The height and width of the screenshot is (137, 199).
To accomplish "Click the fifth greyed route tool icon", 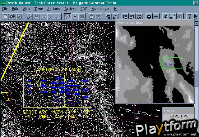I will pyautogui.click(x=58, y=16).
